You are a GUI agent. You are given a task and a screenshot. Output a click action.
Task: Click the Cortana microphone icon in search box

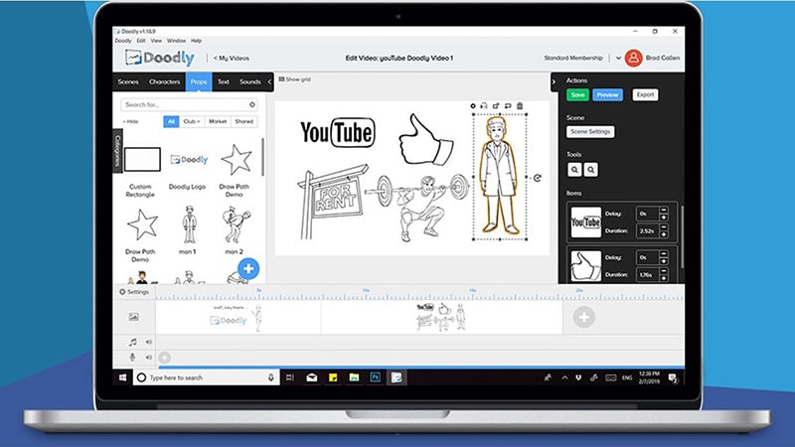tap(270, 377)
